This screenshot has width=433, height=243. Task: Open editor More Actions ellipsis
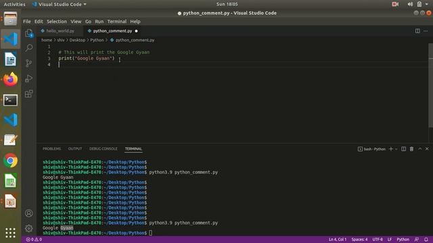(426, 31)
